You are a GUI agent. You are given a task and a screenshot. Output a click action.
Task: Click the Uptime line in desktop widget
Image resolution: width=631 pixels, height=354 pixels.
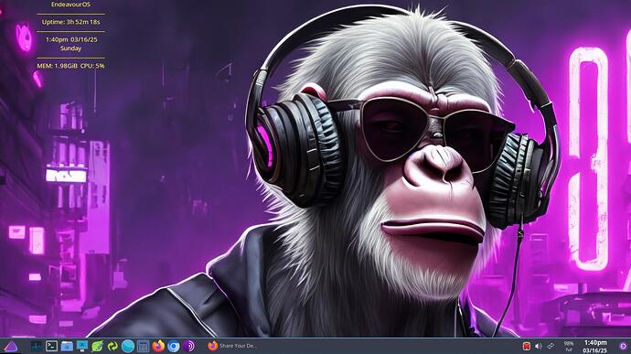pyautogui.click(x=70, y=22)
